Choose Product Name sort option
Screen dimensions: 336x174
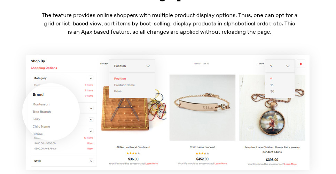pyautogui.click(x=124, y=85)
